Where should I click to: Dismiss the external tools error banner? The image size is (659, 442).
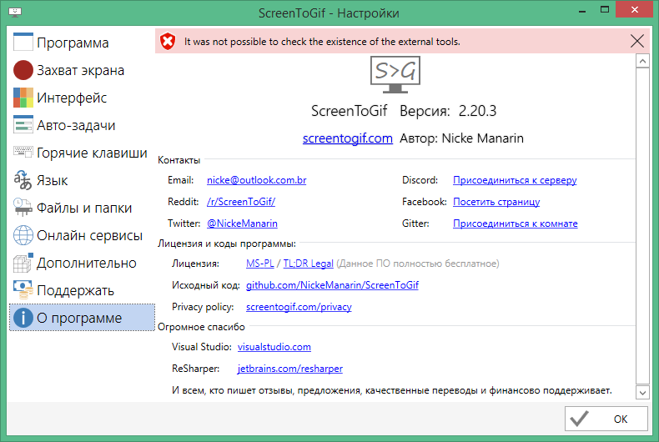[637, 41]
